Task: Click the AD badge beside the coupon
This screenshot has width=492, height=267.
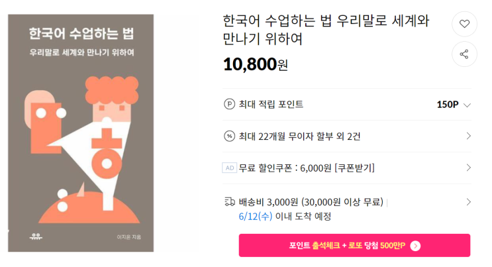Action: click(x=229, y=168)
